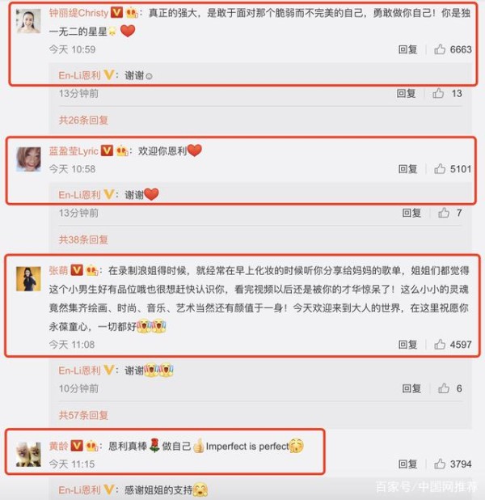Expand 共26条回复 replies
The width and height of the screenshot is (485, 500).
(83, 121)
